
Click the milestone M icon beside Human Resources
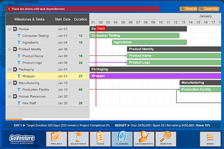tap(15, 96)
